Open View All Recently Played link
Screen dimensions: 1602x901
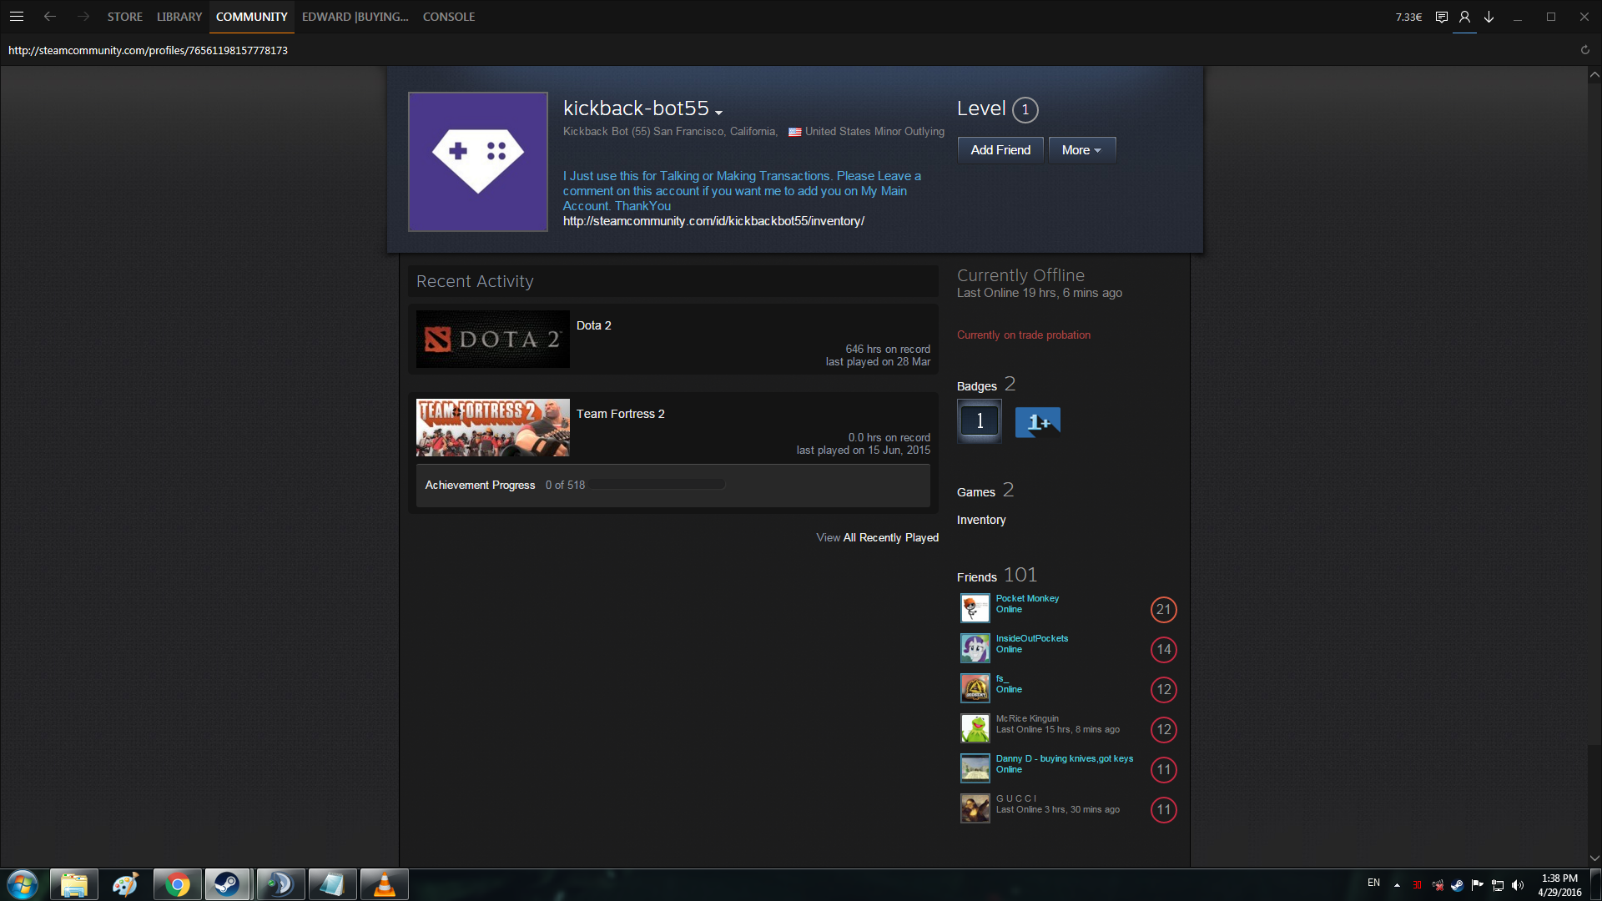[877, 537]
